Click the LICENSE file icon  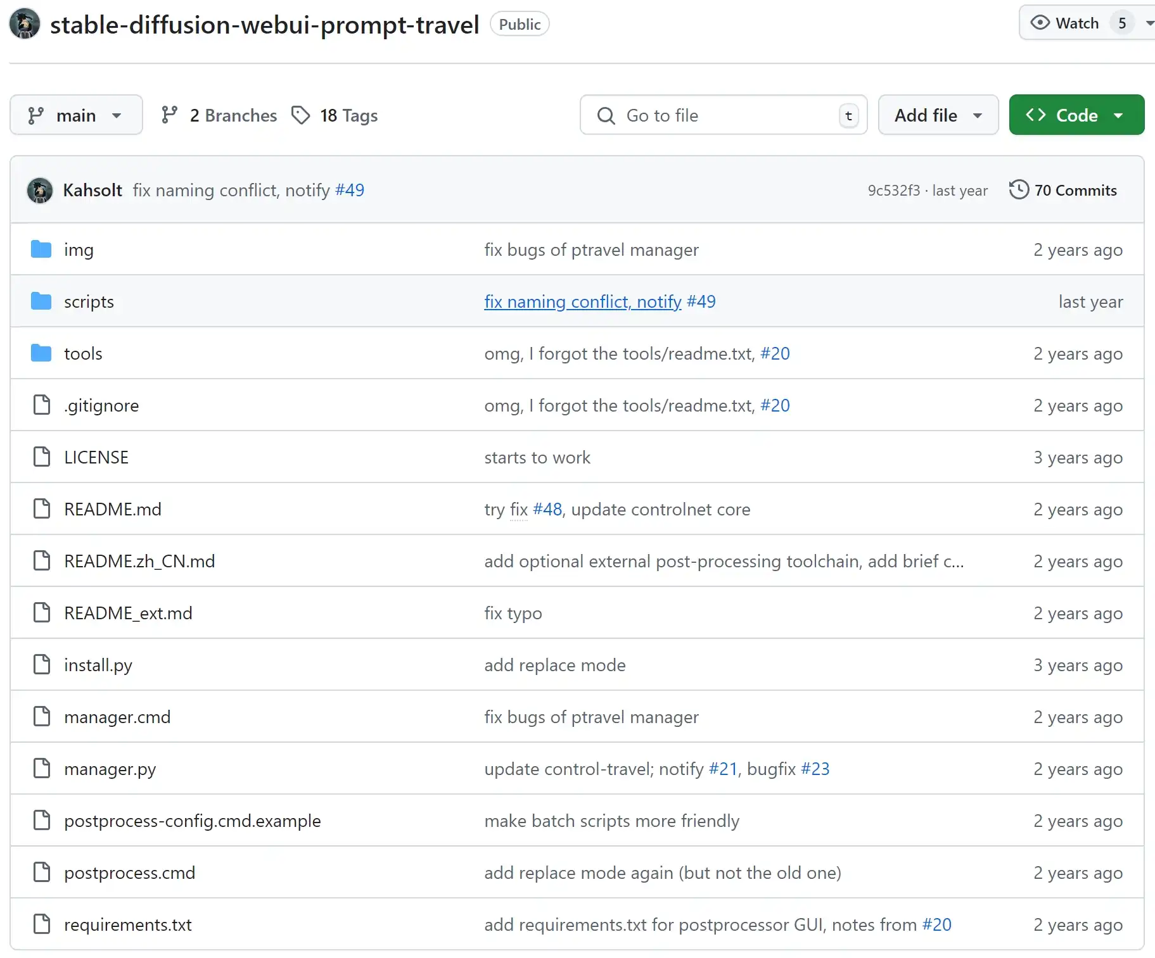(42, 457)
